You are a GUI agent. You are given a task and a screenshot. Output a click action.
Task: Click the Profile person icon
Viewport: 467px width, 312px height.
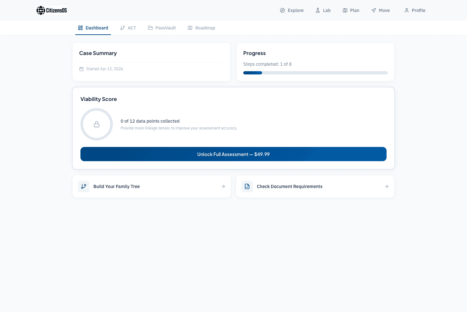[407, 10]
